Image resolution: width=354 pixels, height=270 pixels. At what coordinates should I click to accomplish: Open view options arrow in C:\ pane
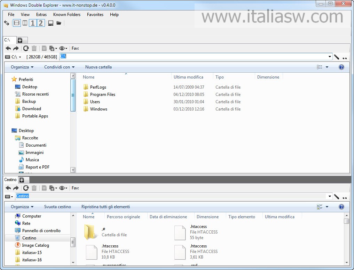coord(327,67)
